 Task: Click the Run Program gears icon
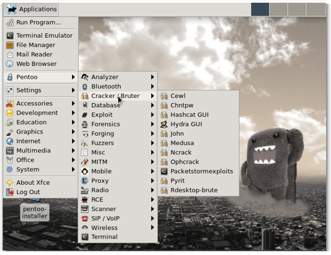10,22
